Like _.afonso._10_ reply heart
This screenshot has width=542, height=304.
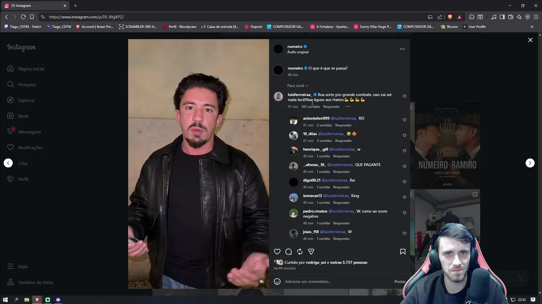click(x=404, y=166)
